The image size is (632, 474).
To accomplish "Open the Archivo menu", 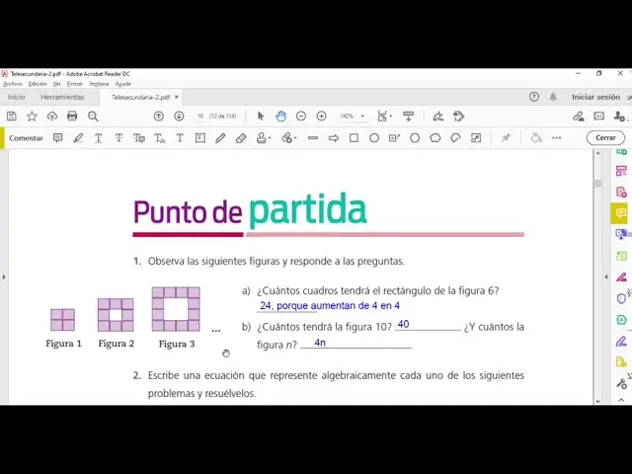I will (12, 84).
